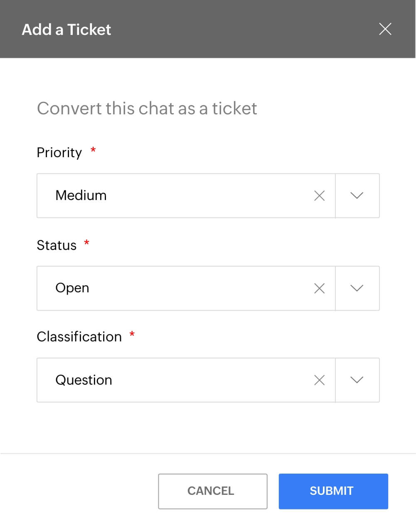Submit the new ticket
Screen dimensions: 416x531
tap(332, 491)
